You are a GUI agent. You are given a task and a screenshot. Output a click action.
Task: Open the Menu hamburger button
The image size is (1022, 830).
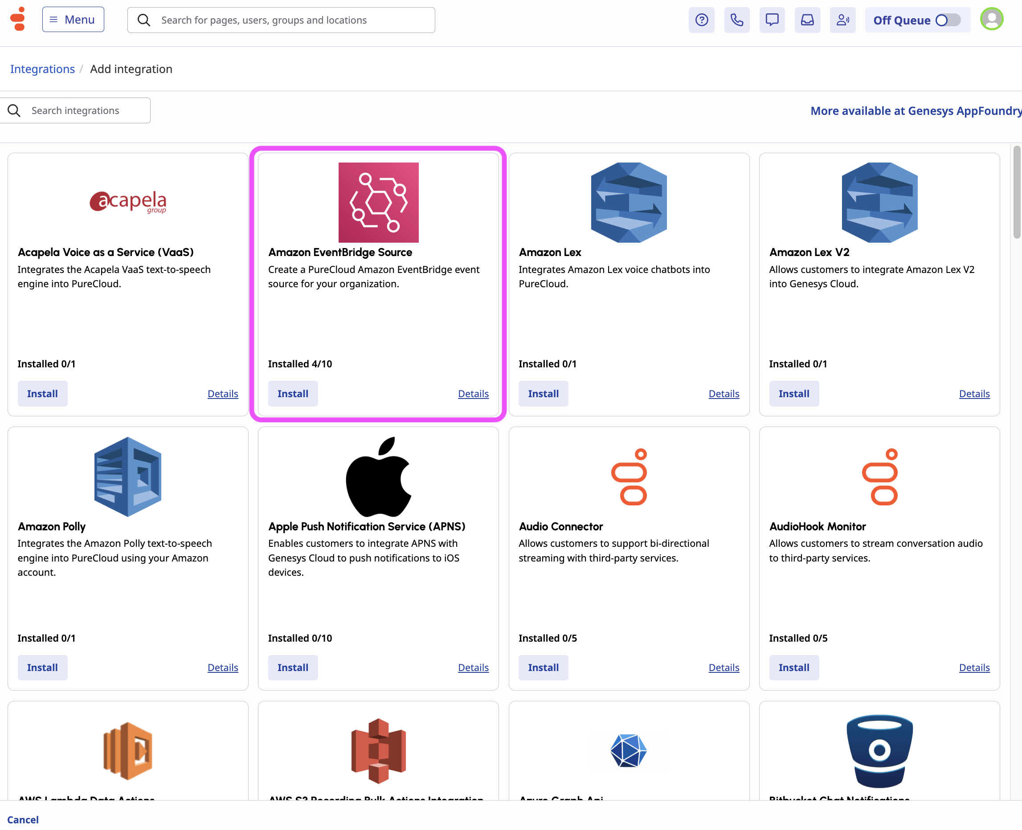tap(73, 20)
